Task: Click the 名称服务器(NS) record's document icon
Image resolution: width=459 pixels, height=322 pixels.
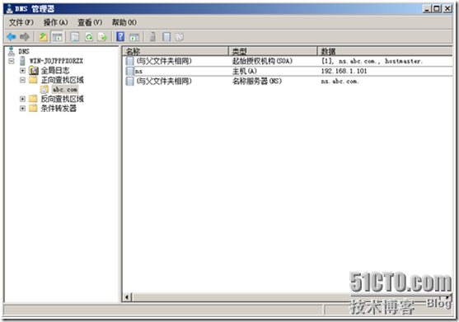Action: pos(129,81)
